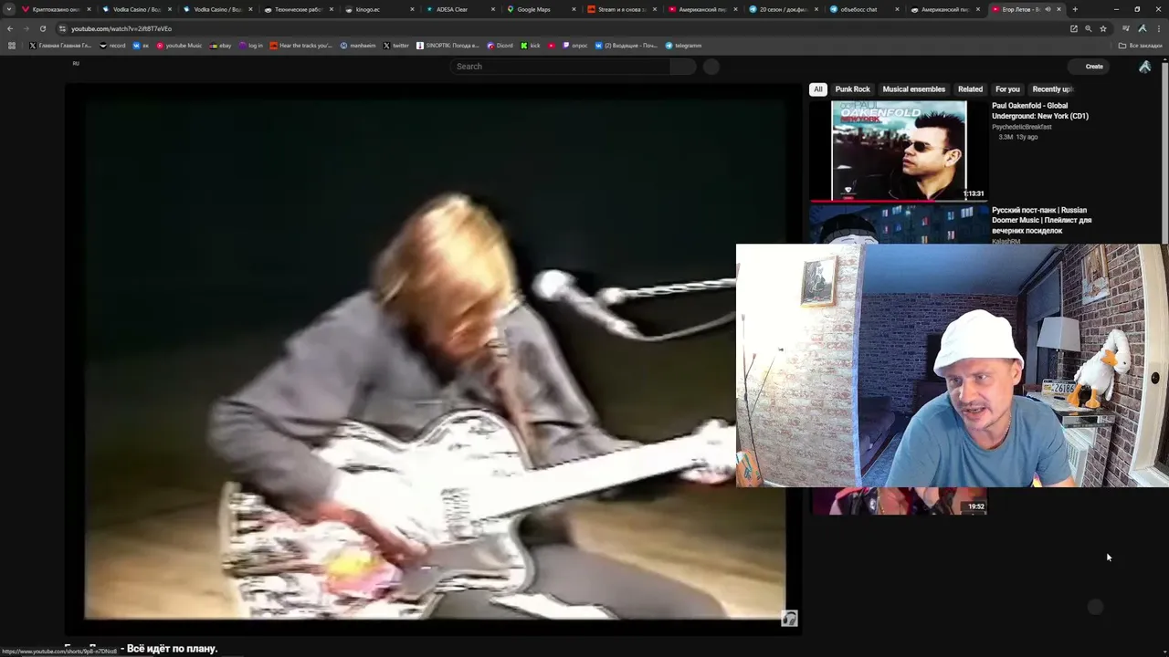This screenshot has width=1169, height=657.
Task: Reload the YouTube page
Action: click(42, 28)
